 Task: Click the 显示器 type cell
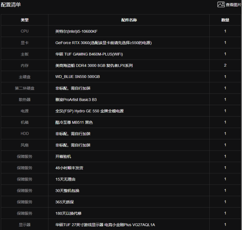click(x=24, y=225)
